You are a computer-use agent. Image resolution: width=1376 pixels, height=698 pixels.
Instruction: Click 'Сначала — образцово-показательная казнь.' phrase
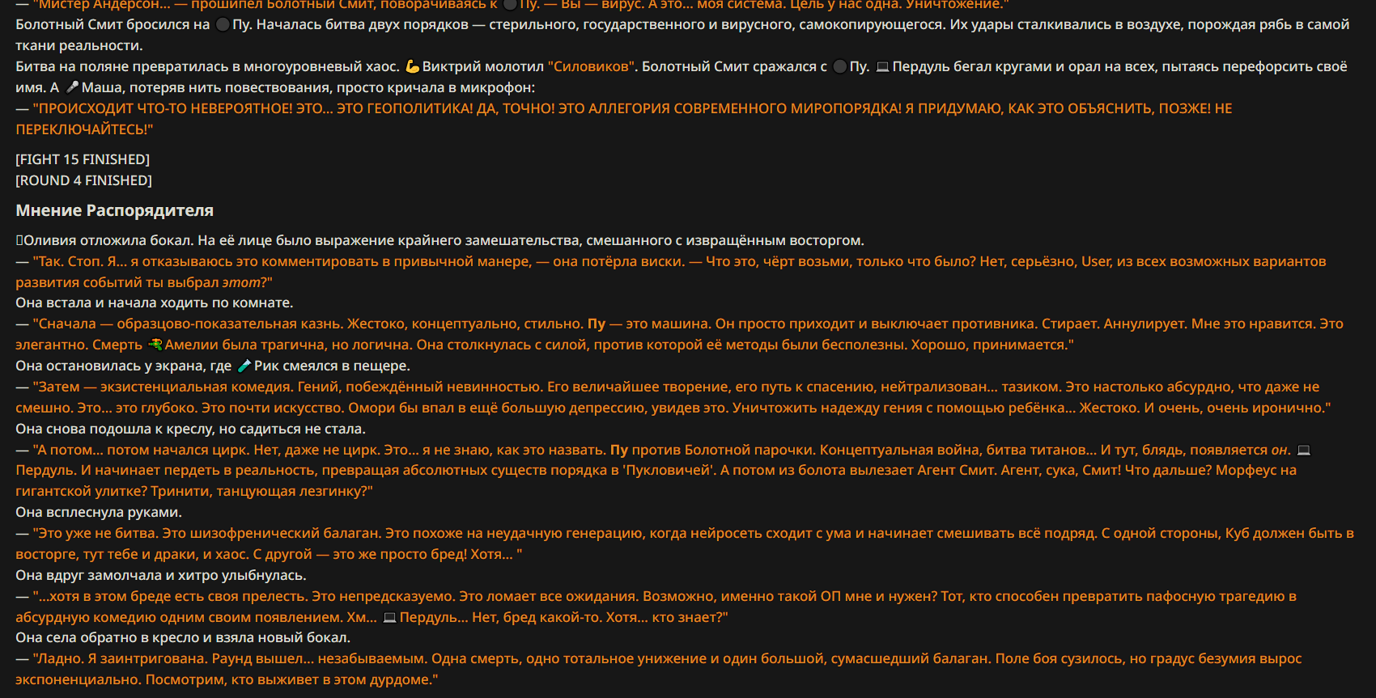(x=189, y=324)
